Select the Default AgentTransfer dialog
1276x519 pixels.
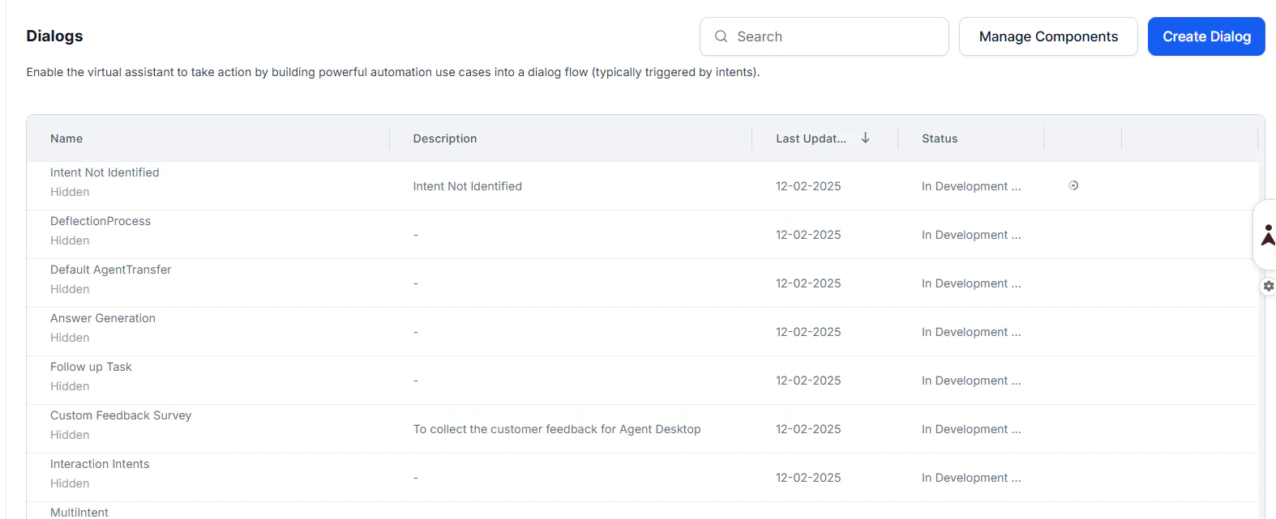[111, 270]
